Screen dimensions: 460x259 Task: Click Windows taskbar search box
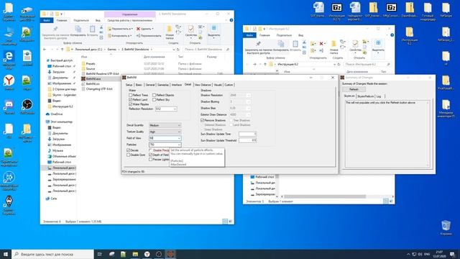coord(52,254)
